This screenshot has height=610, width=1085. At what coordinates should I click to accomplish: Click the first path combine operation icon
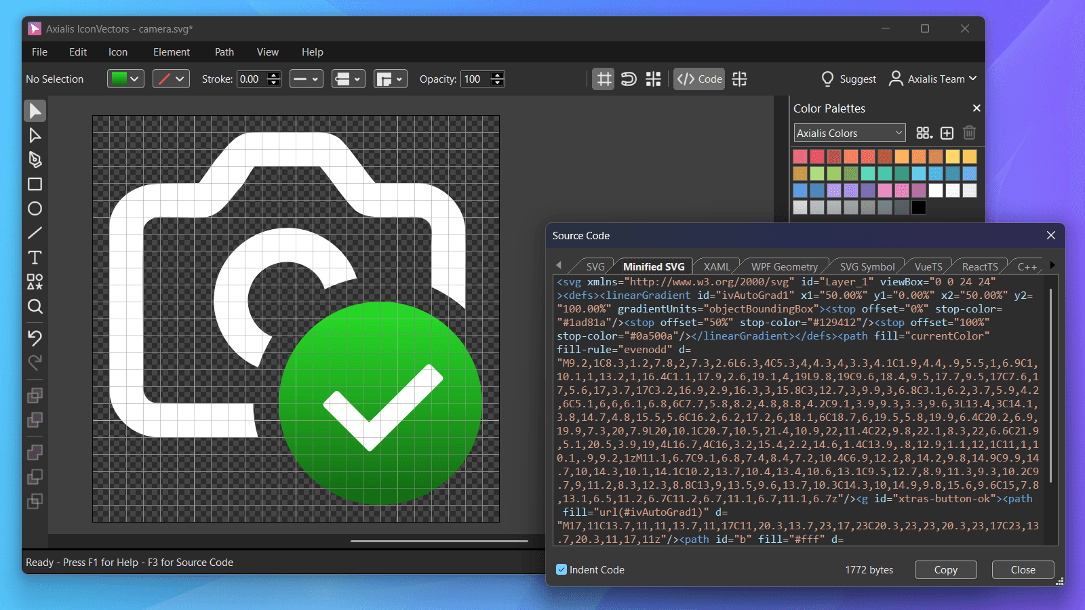tap(35, 396)
